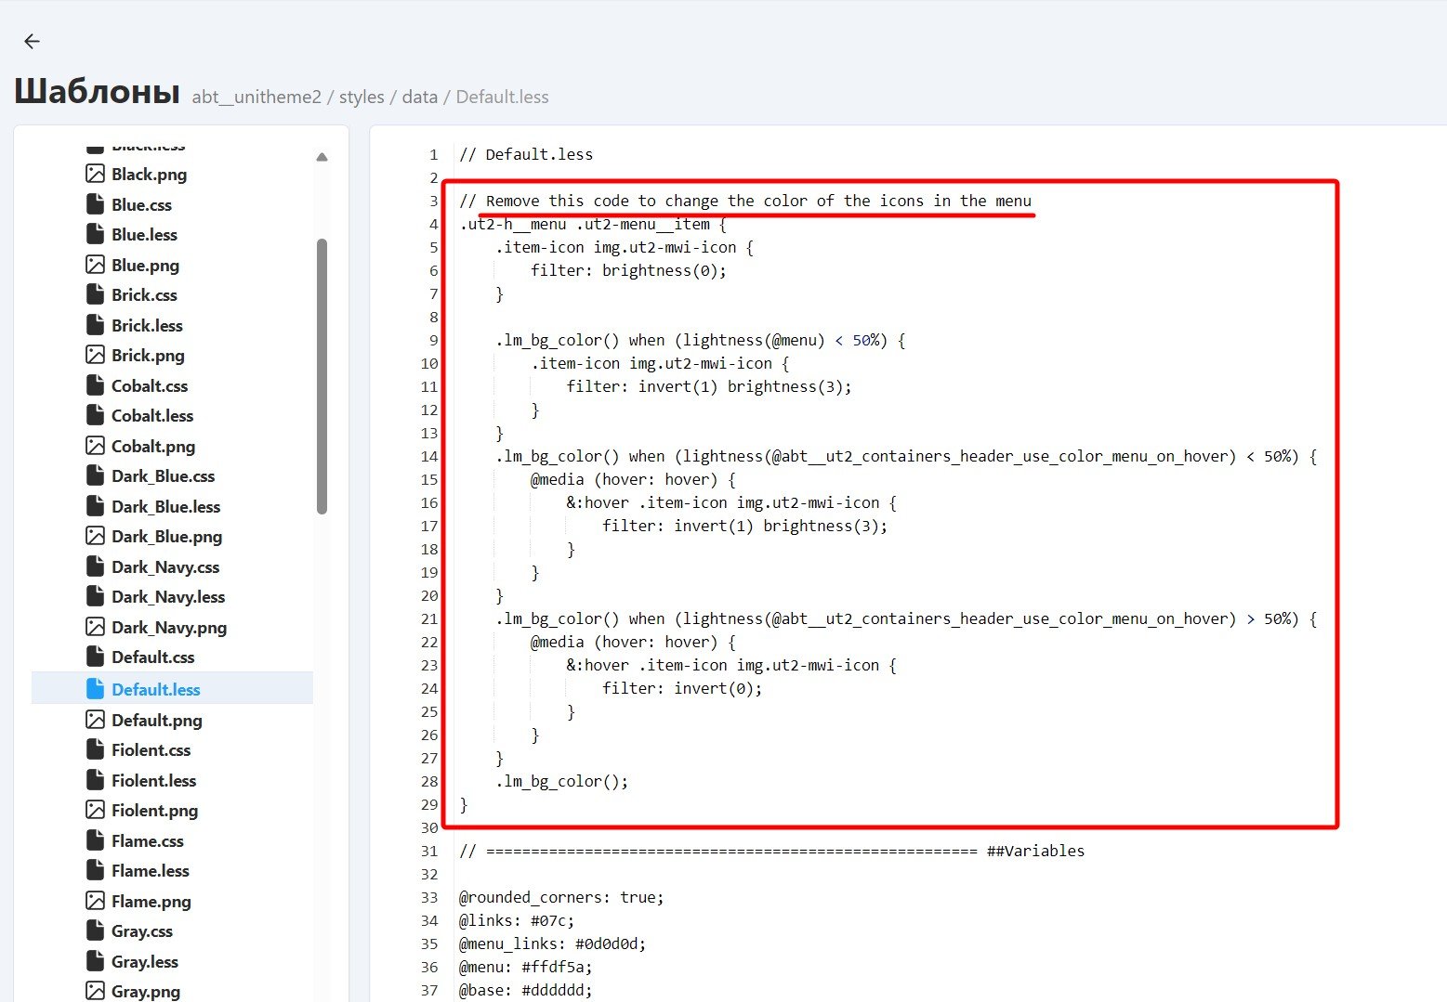Place cursor on line 34 @links value
Screen dimensions: 1447x1002
[552, 921]
